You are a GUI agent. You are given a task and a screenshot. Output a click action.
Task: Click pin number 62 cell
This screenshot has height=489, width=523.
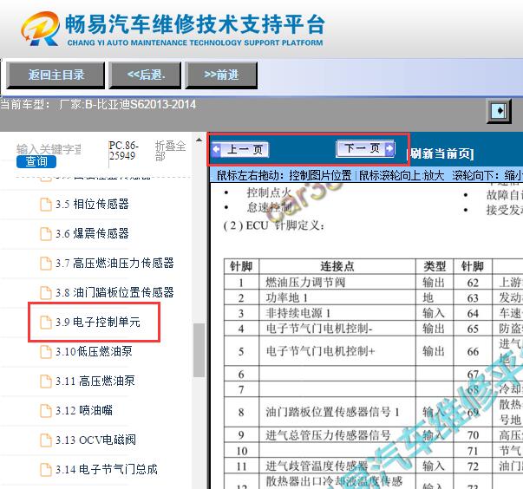point(473,283)
